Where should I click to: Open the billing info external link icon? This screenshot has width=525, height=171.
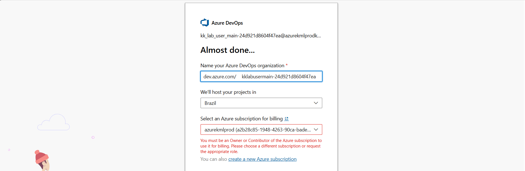(x=287, y=119)
